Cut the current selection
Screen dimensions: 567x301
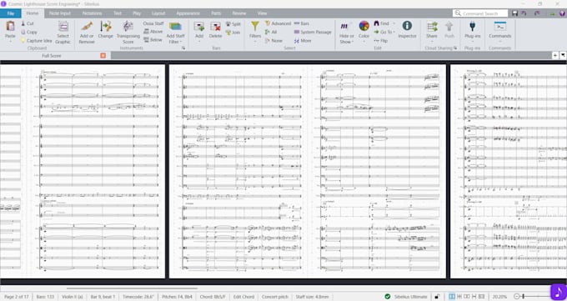tap(28, 23)
